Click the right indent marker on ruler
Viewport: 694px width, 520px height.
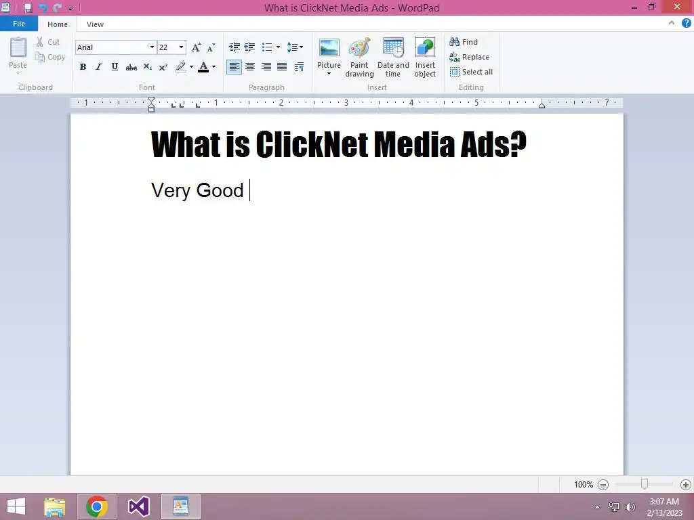pyautogui.click(x=542, y=105)
